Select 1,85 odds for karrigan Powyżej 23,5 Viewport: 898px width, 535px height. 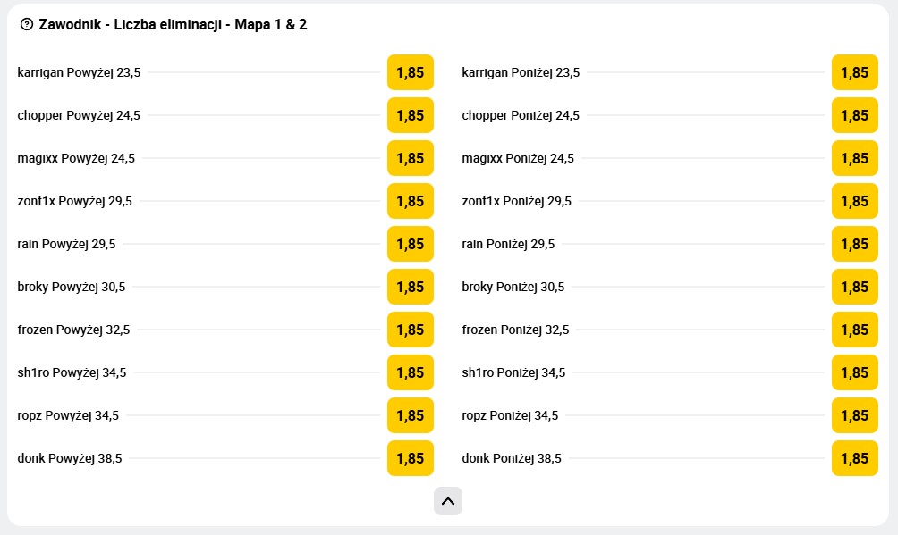click(410, 72)
